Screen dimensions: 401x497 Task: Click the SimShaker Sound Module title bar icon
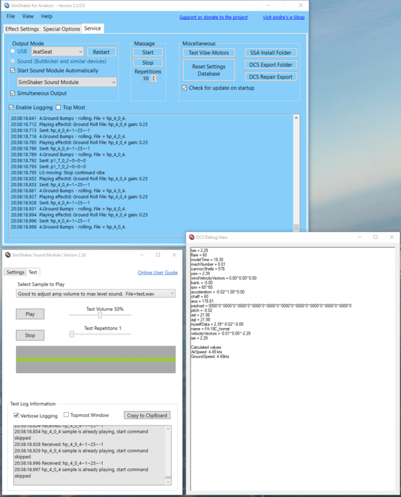8,255
